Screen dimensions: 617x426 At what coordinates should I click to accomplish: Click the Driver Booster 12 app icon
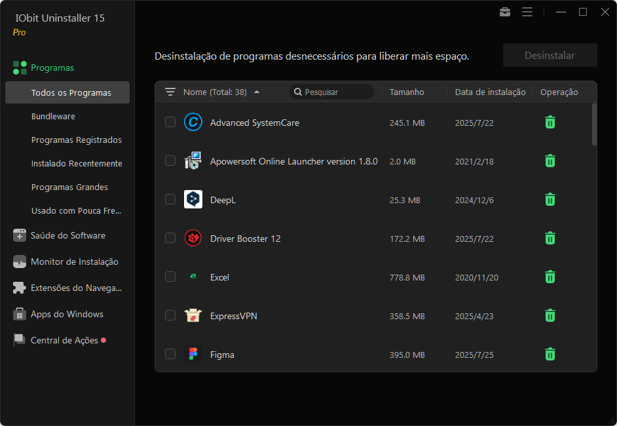pos(193,239)
